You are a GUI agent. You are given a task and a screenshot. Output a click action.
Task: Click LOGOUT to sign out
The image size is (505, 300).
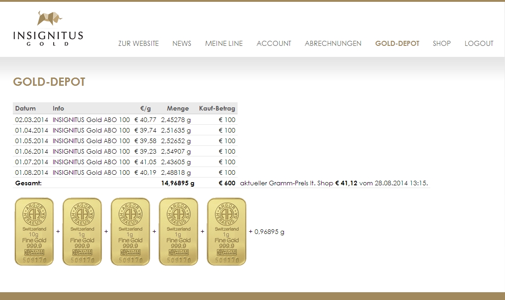[x=479, y=44]
